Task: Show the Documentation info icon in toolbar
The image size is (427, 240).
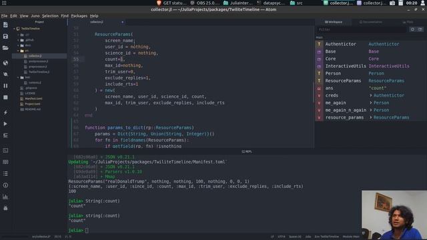Action: pos(5,185)
